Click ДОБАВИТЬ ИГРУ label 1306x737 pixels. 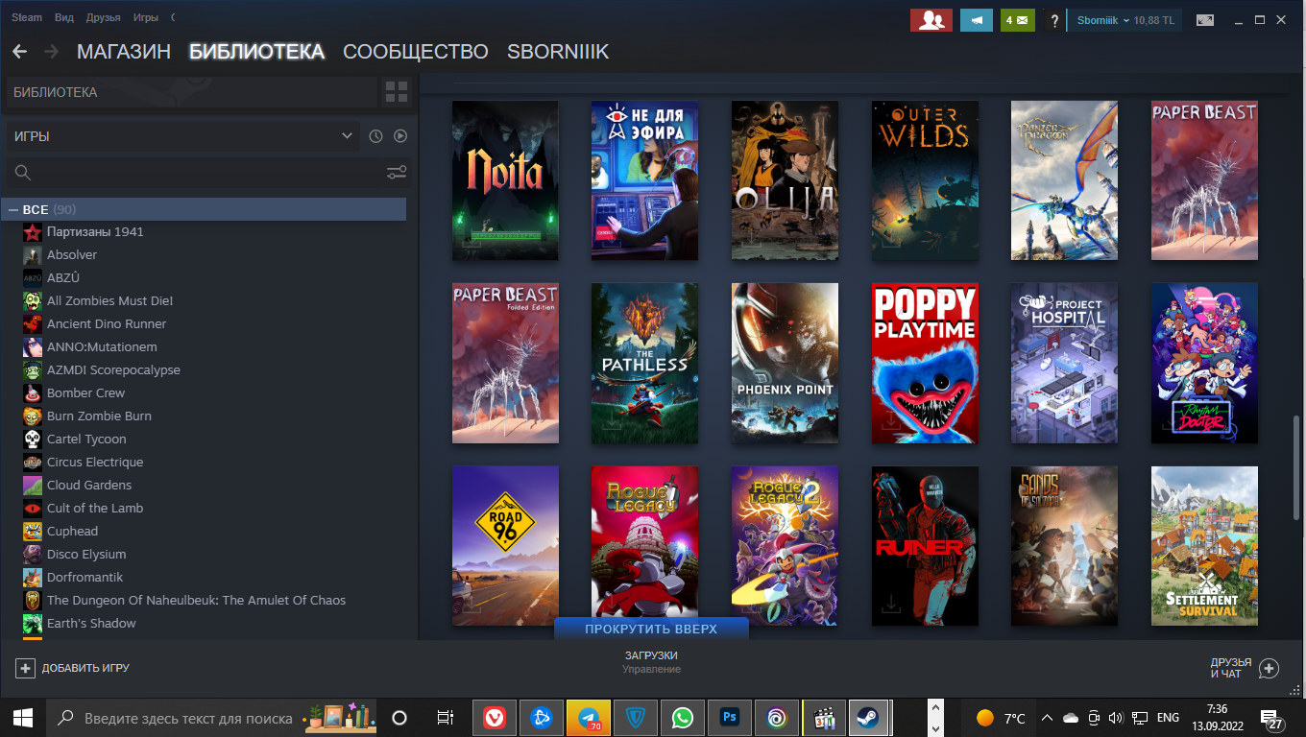(85, 668)
